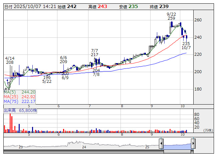Screen dimensions: 218x157
Task: Click the left range slider handle arrow
Action: click(x=161, y=144)
